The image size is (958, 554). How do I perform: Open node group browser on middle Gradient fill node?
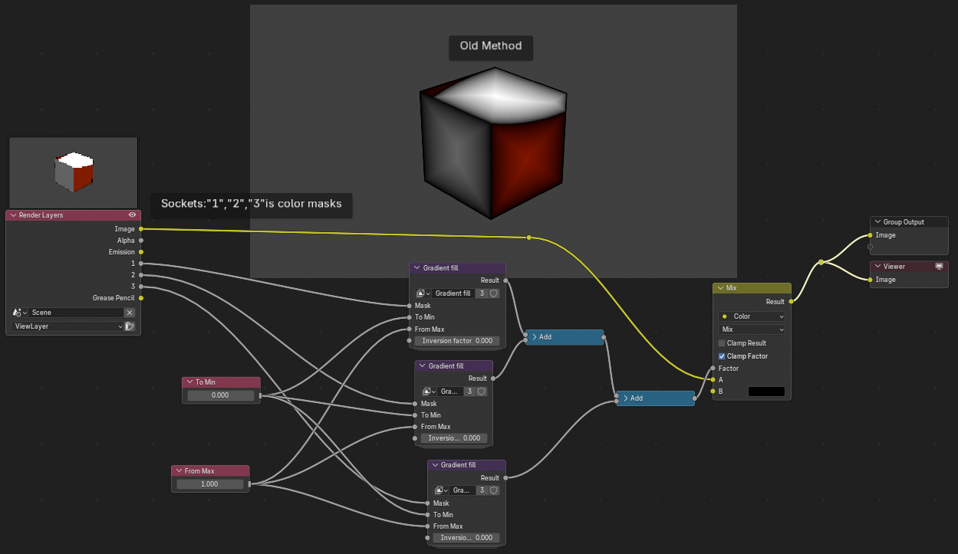coord(428,392)
